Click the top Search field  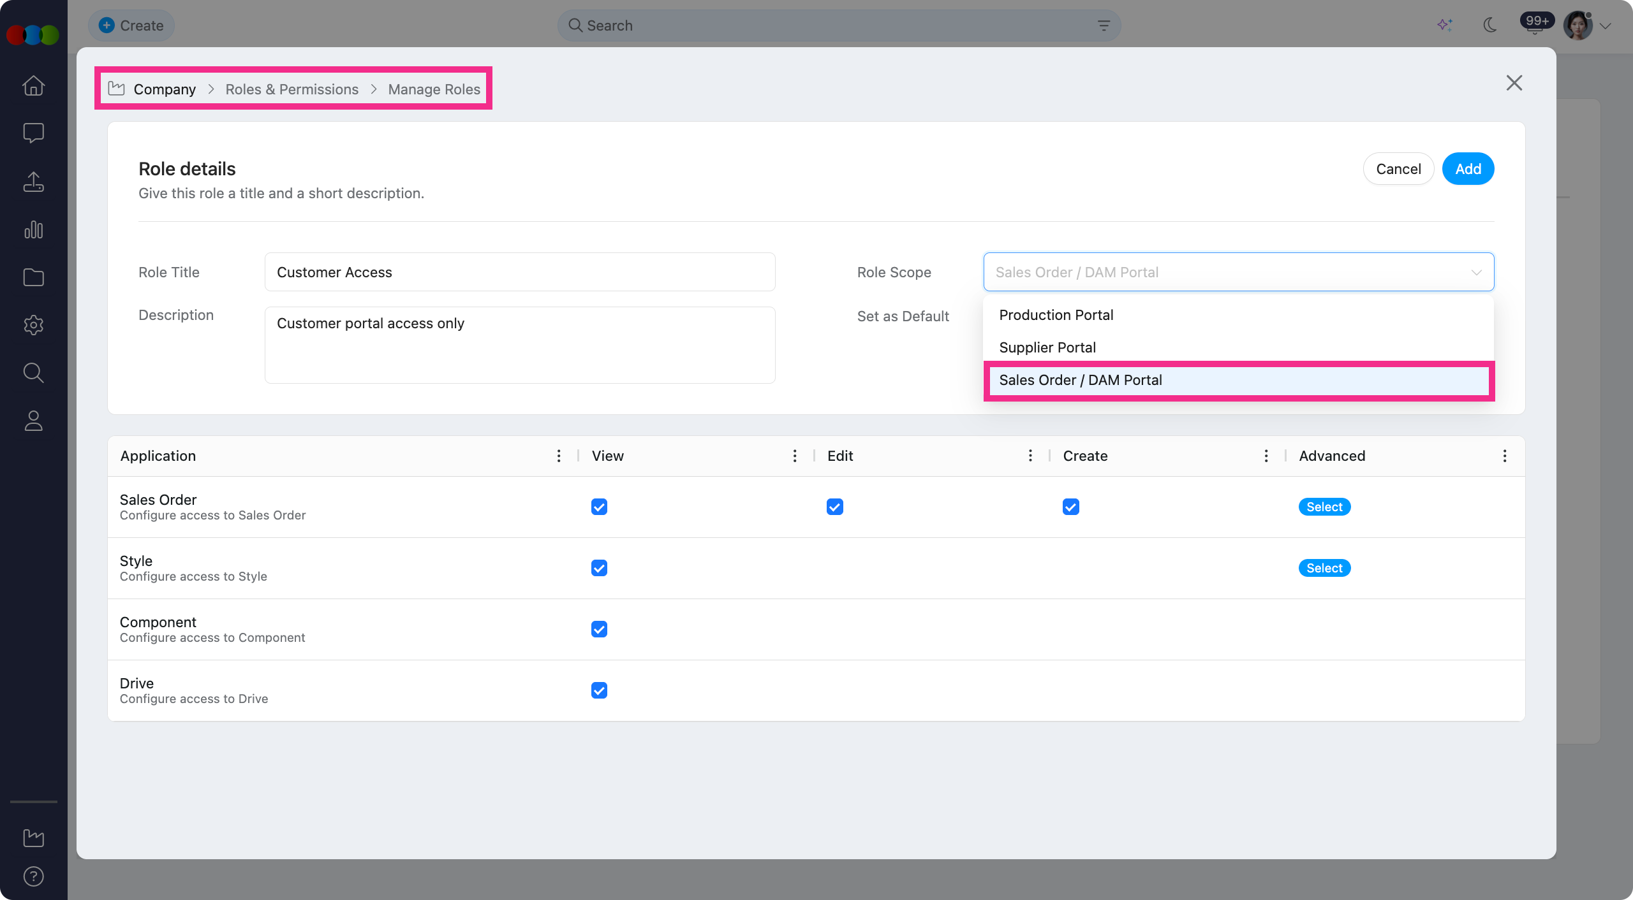tap(839, 25)
